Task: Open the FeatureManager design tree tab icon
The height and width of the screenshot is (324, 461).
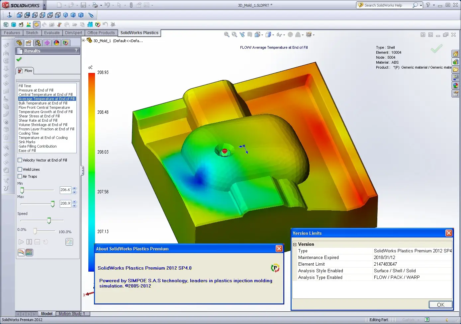Action: pos(19,43)
